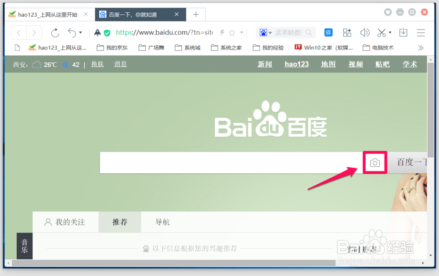The width and height of the screenshot is (439, 276).
Task: Open the 学术 link
Action: (x=410, y=65)
